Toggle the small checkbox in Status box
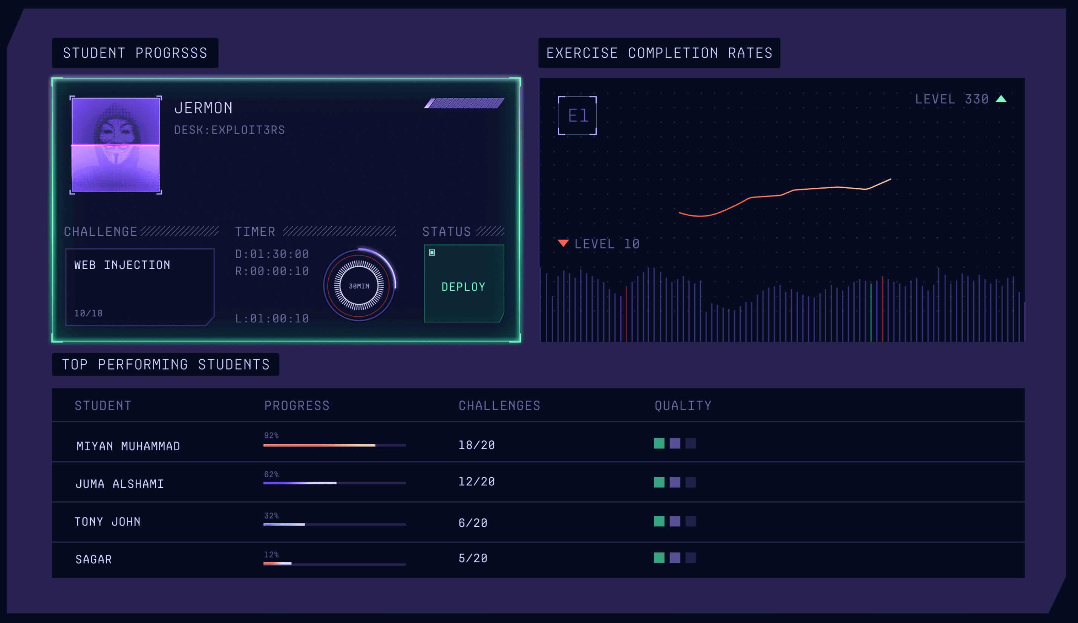Image resolution: width=1078 pixels, height=623 pixels. pyautogui.click(x=432, y=252)
